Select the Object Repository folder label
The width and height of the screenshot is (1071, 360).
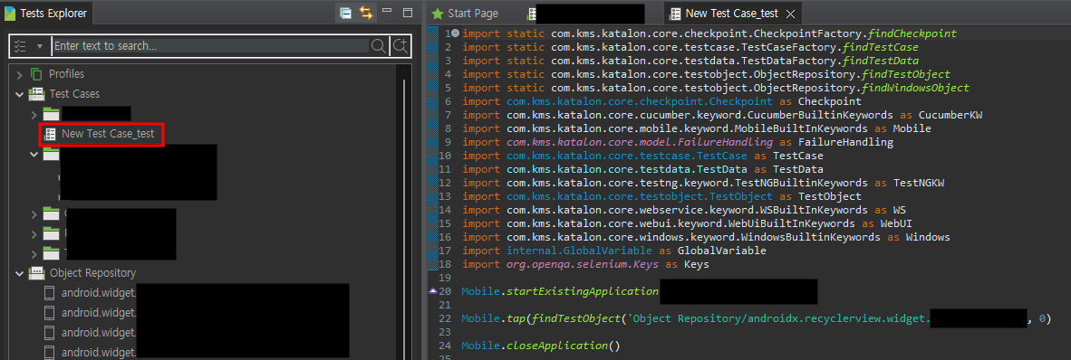click(92, 273)
